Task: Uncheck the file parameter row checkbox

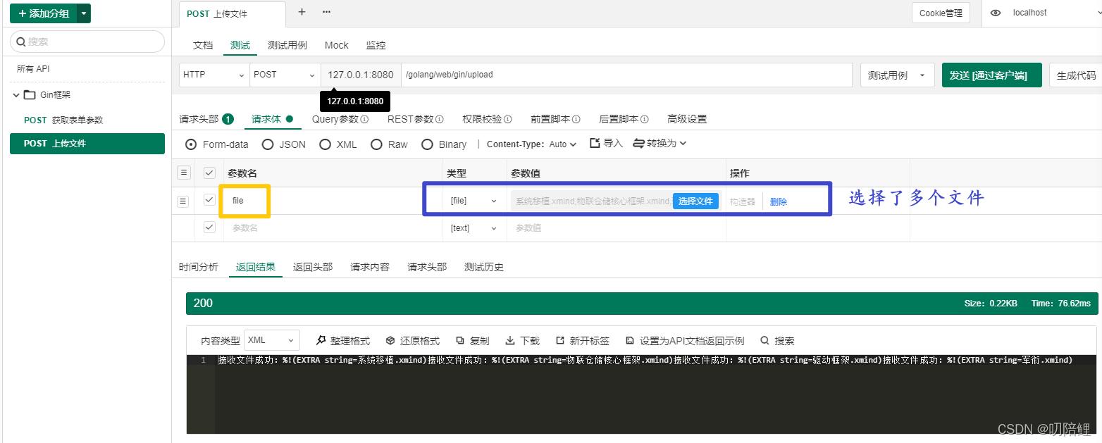Action: coord(209,200)
